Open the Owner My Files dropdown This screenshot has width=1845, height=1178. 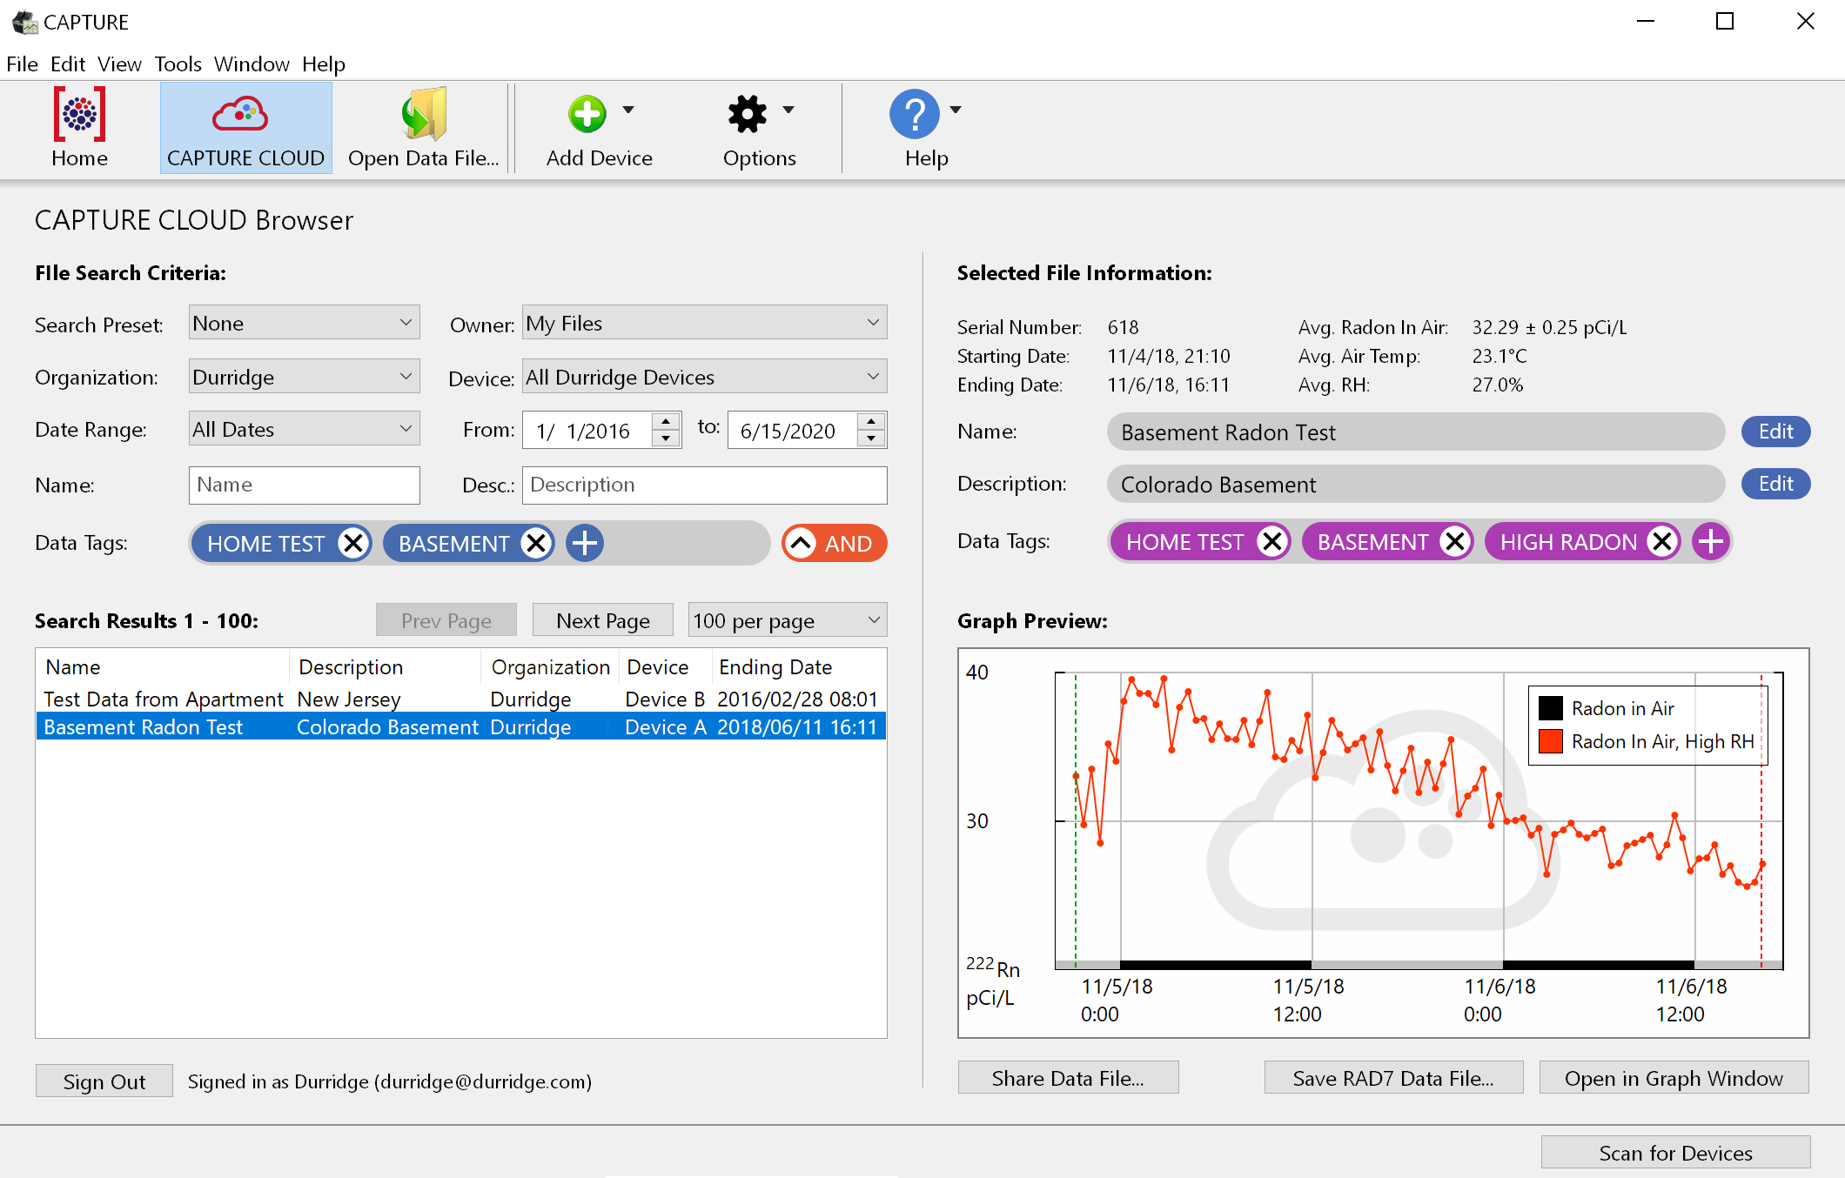[704, 323]
